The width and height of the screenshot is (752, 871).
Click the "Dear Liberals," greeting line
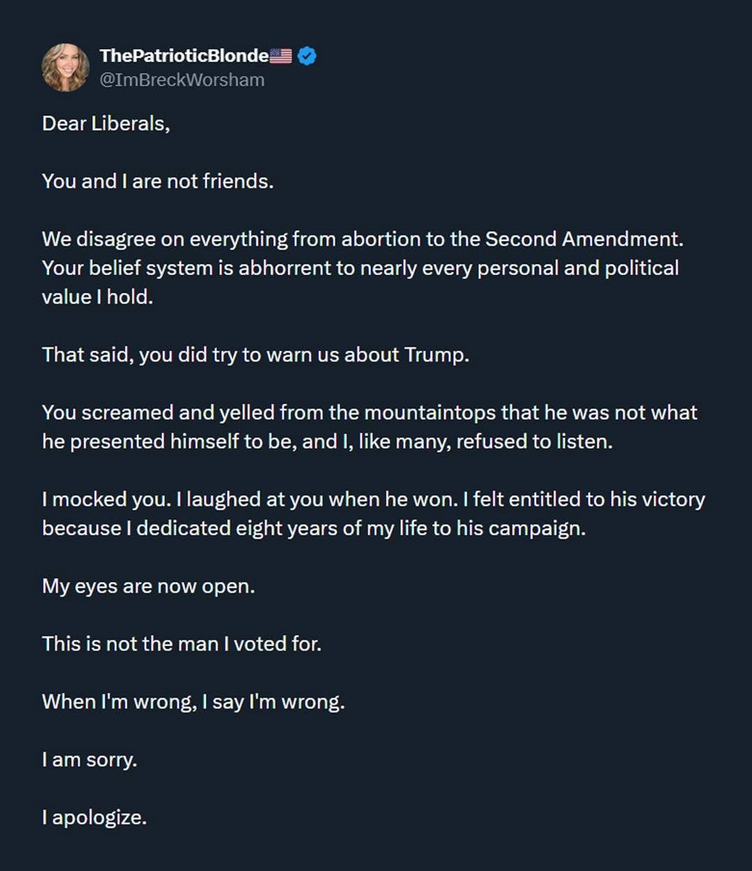pyautogui.click(x=106, y=123)
